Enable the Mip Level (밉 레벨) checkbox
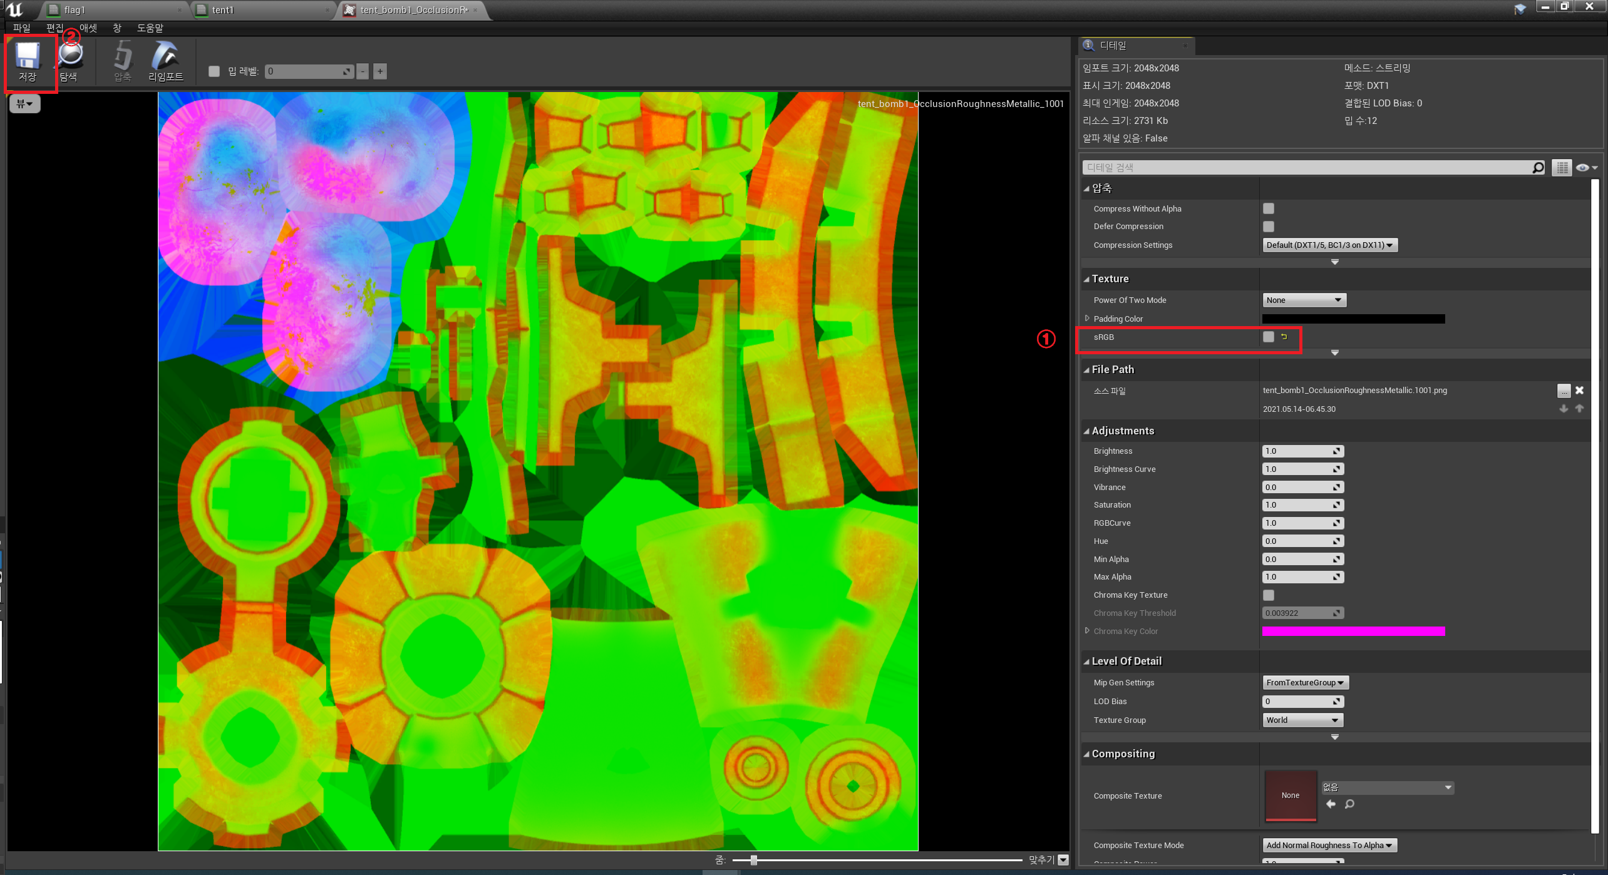 [214, 71]
